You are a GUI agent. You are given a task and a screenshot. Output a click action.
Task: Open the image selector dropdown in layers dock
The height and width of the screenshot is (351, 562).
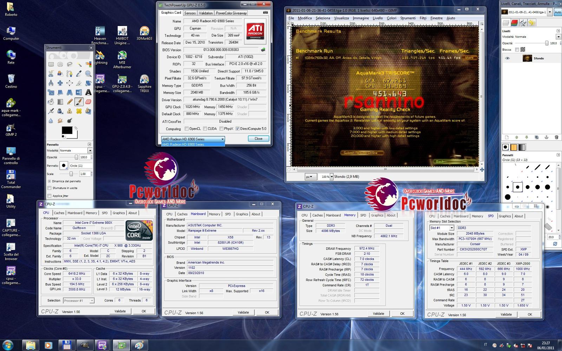coord(550,12)
